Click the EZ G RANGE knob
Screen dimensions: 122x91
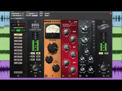(84, 40)
